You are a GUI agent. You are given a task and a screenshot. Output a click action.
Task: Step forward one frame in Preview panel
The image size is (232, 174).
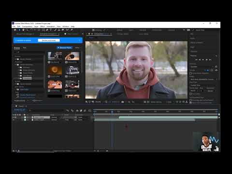[x=206, y=60]
